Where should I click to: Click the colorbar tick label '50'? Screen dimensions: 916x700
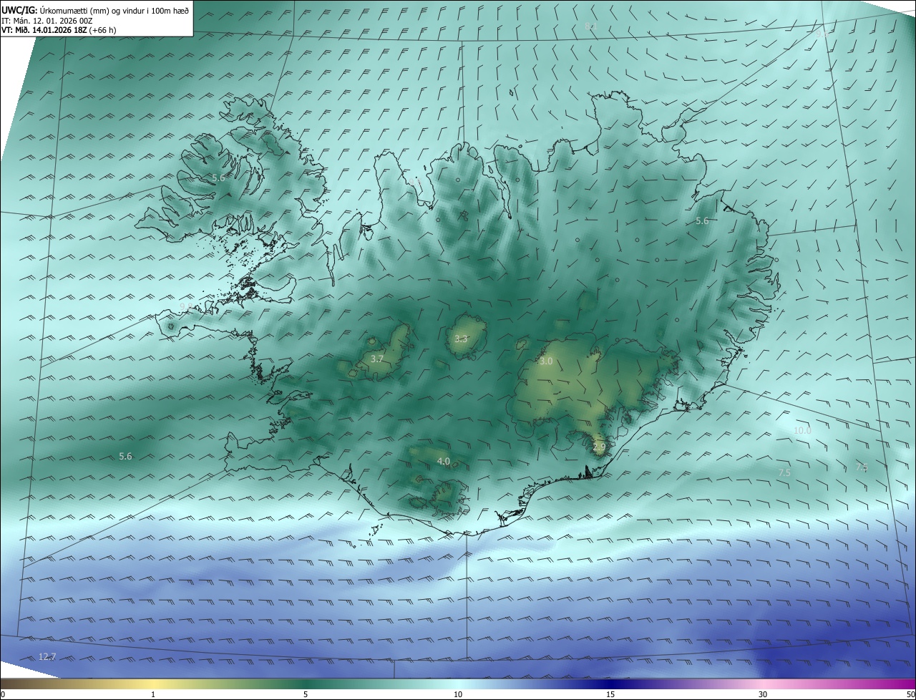[x=910, y=694]
